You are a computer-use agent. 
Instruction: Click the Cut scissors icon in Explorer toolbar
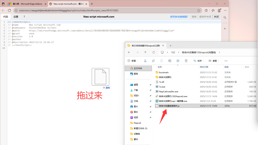pyautogui.click(x=145, y=61)
